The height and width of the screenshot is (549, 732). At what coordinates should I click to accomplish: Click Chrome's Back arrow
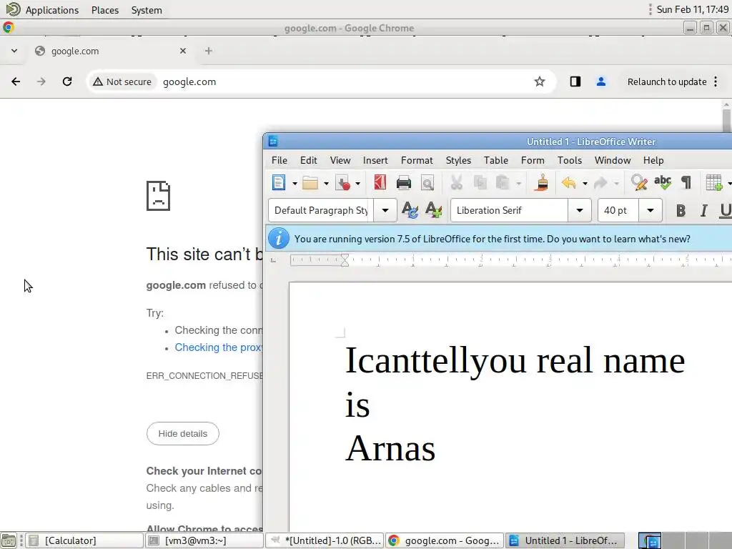click(x=16, y=81)
